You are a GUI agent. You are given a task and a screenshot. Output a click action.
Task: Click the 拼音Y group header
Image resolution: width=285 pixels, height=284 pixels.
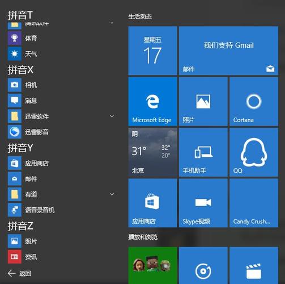pyautogui.click(x=20, y=148)
